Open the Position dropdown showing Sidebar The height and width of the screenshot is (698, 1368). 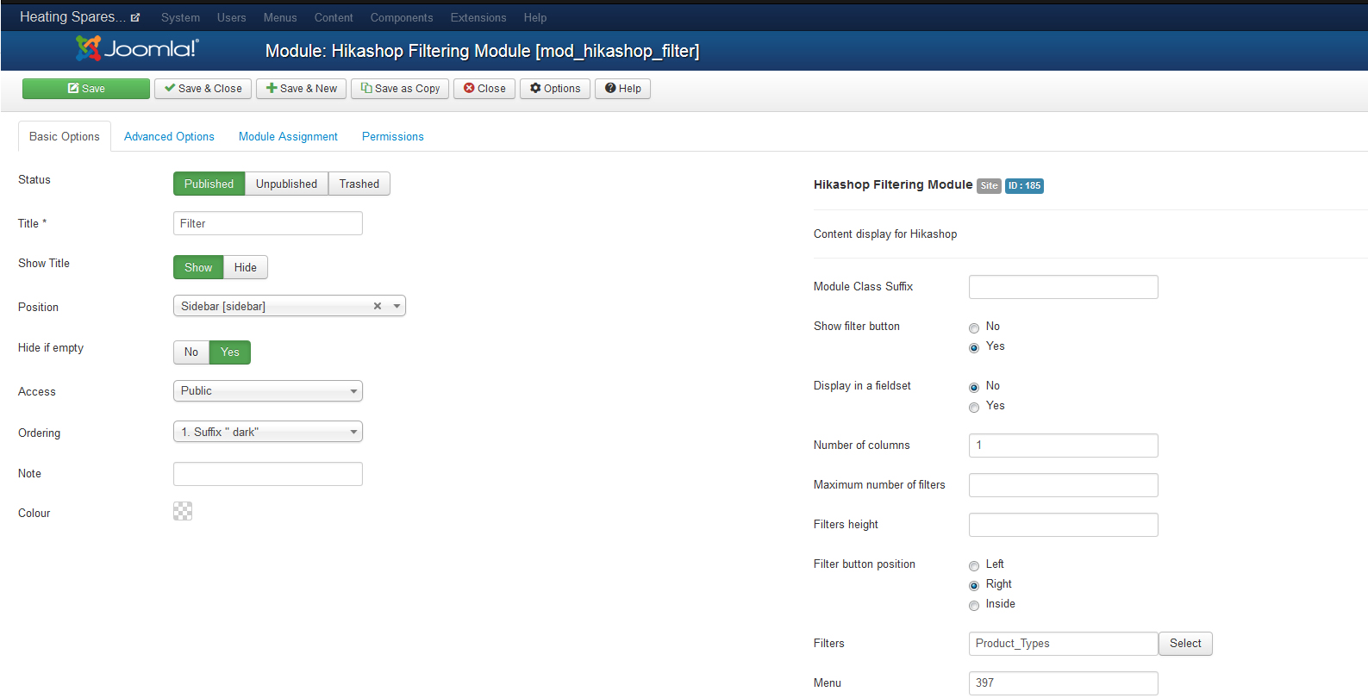[290, 306]
